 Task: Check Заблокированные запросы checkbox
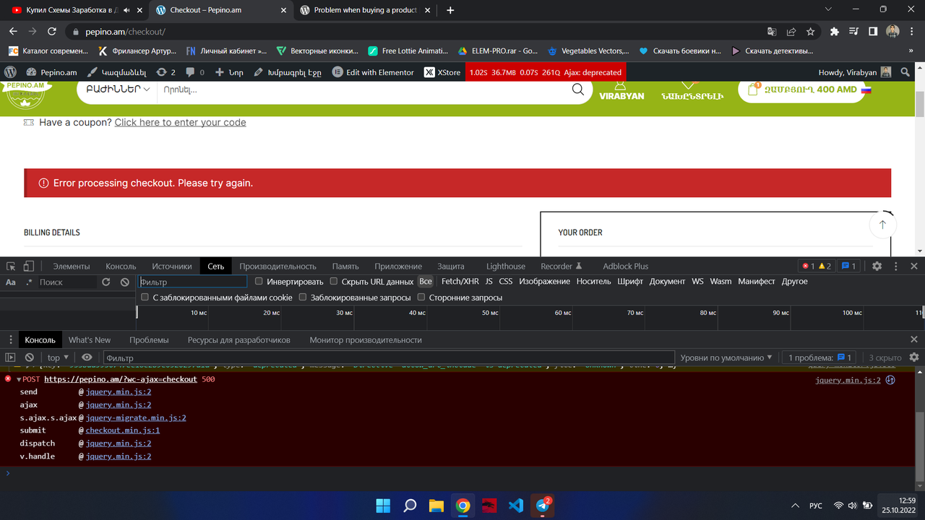coord(304,298)
